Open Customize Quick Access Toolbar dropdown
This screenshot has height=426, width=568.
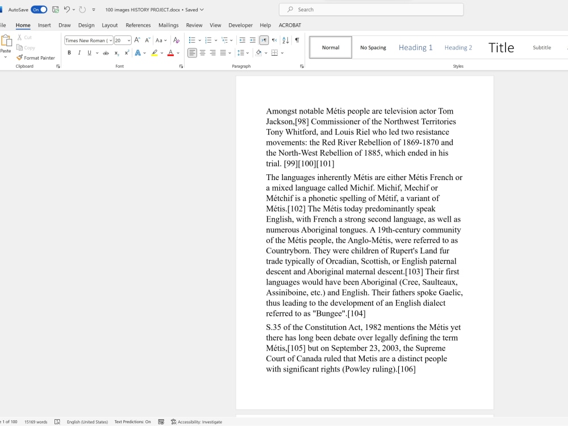tap(94, 10)
